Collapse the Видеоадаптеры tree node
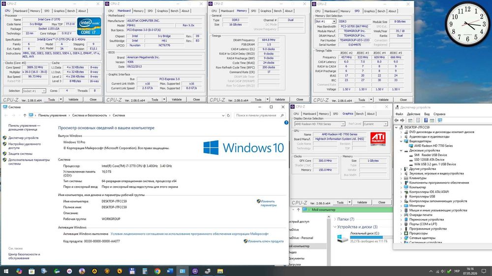 click(x=401, y=141)
